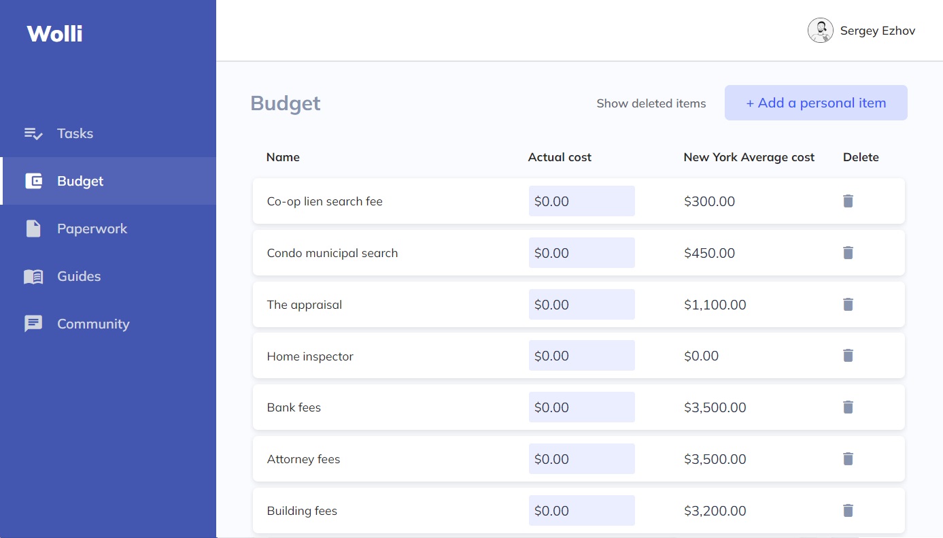Trash the Bank fees item
Image resolution: width=943 pixels, height=538 pixels.
point(848,407)
